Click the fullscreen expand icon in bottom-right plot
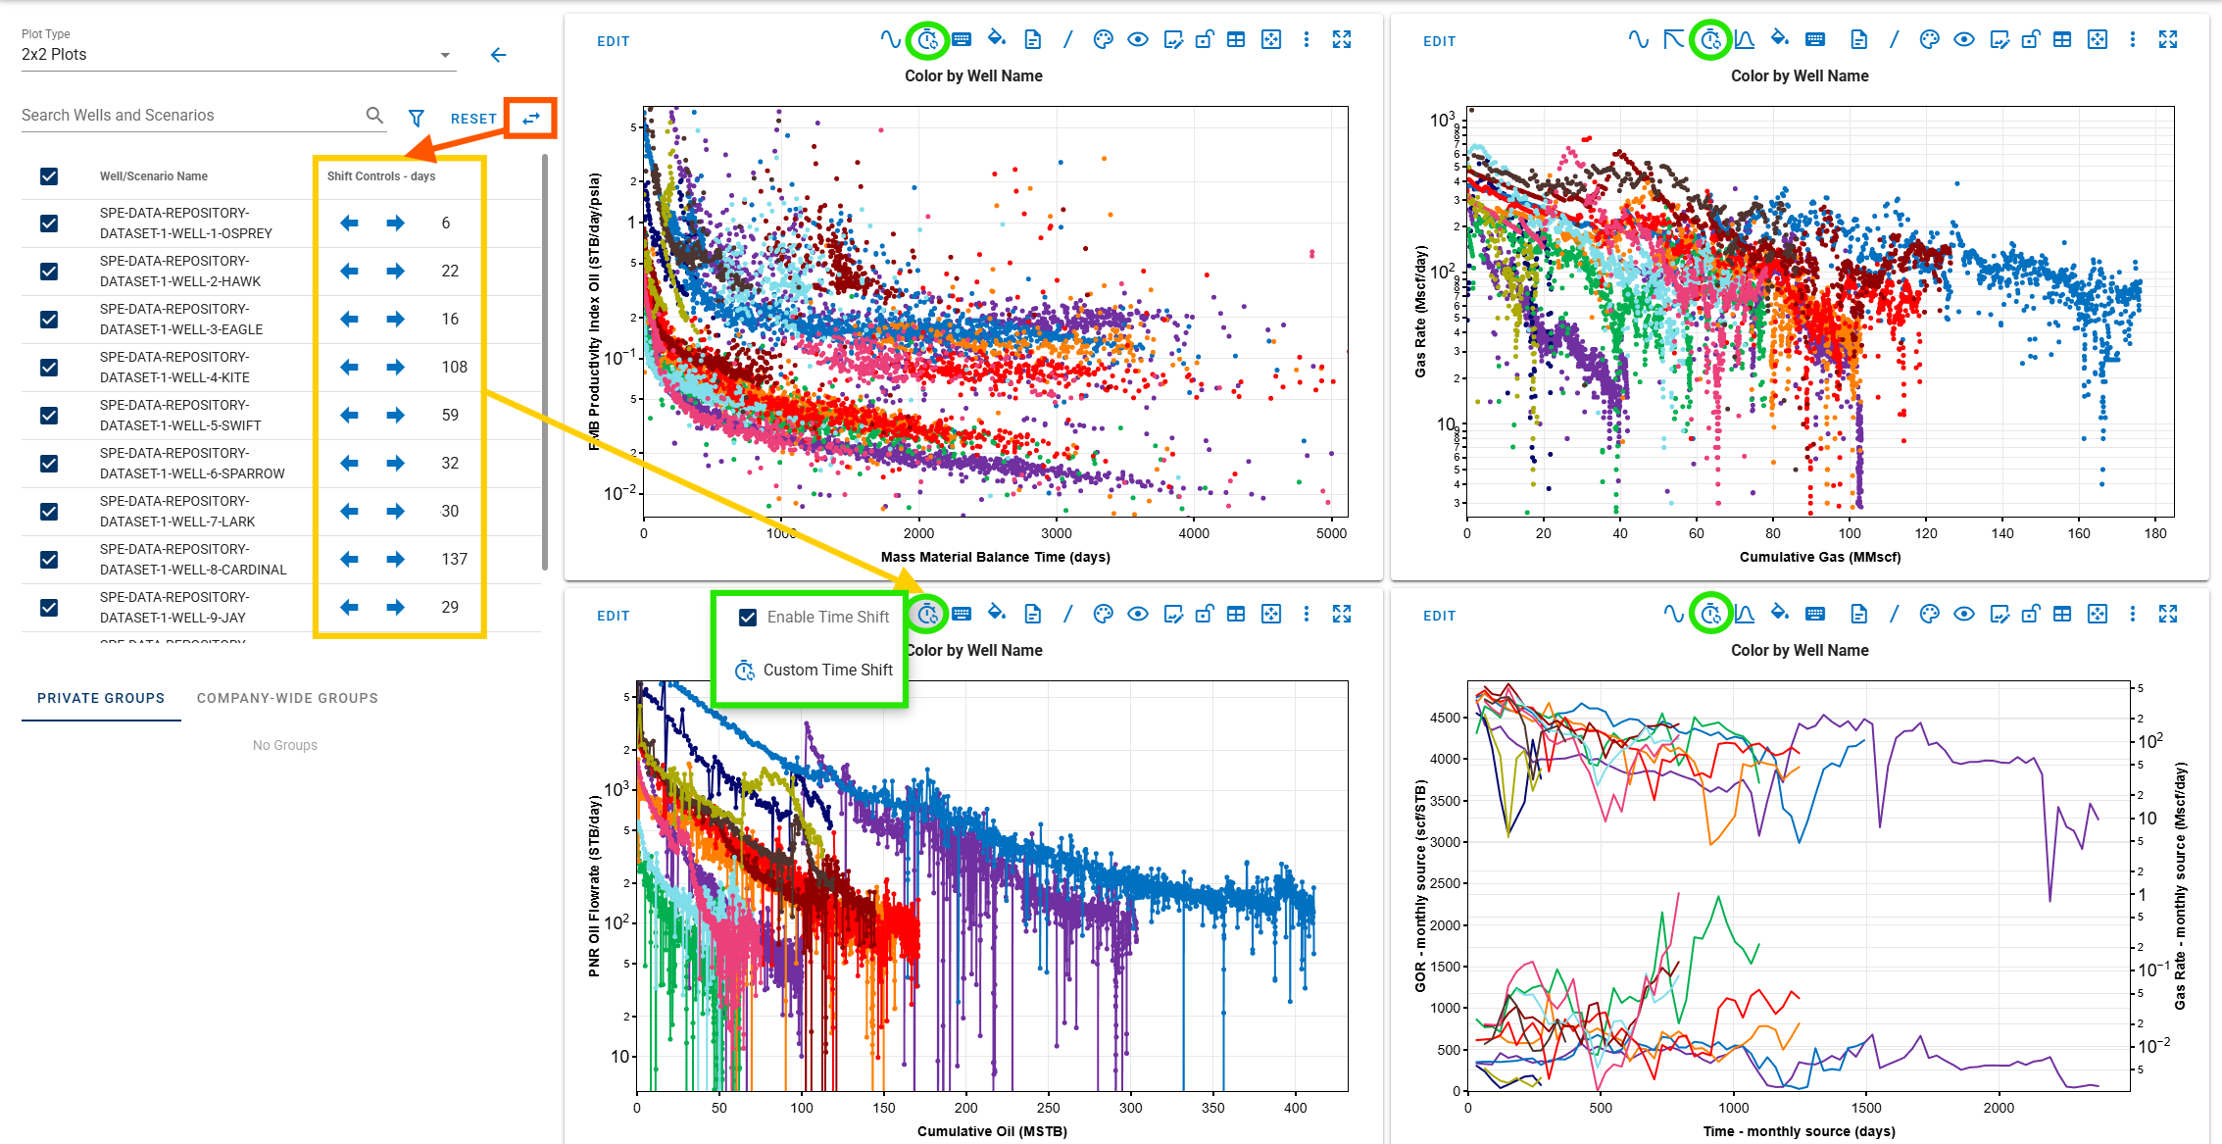This screenshot has width=2222, height=1144. click(2167, 615)
